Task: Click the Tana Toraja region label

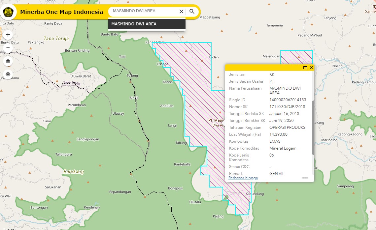Action: coord(56,39)
